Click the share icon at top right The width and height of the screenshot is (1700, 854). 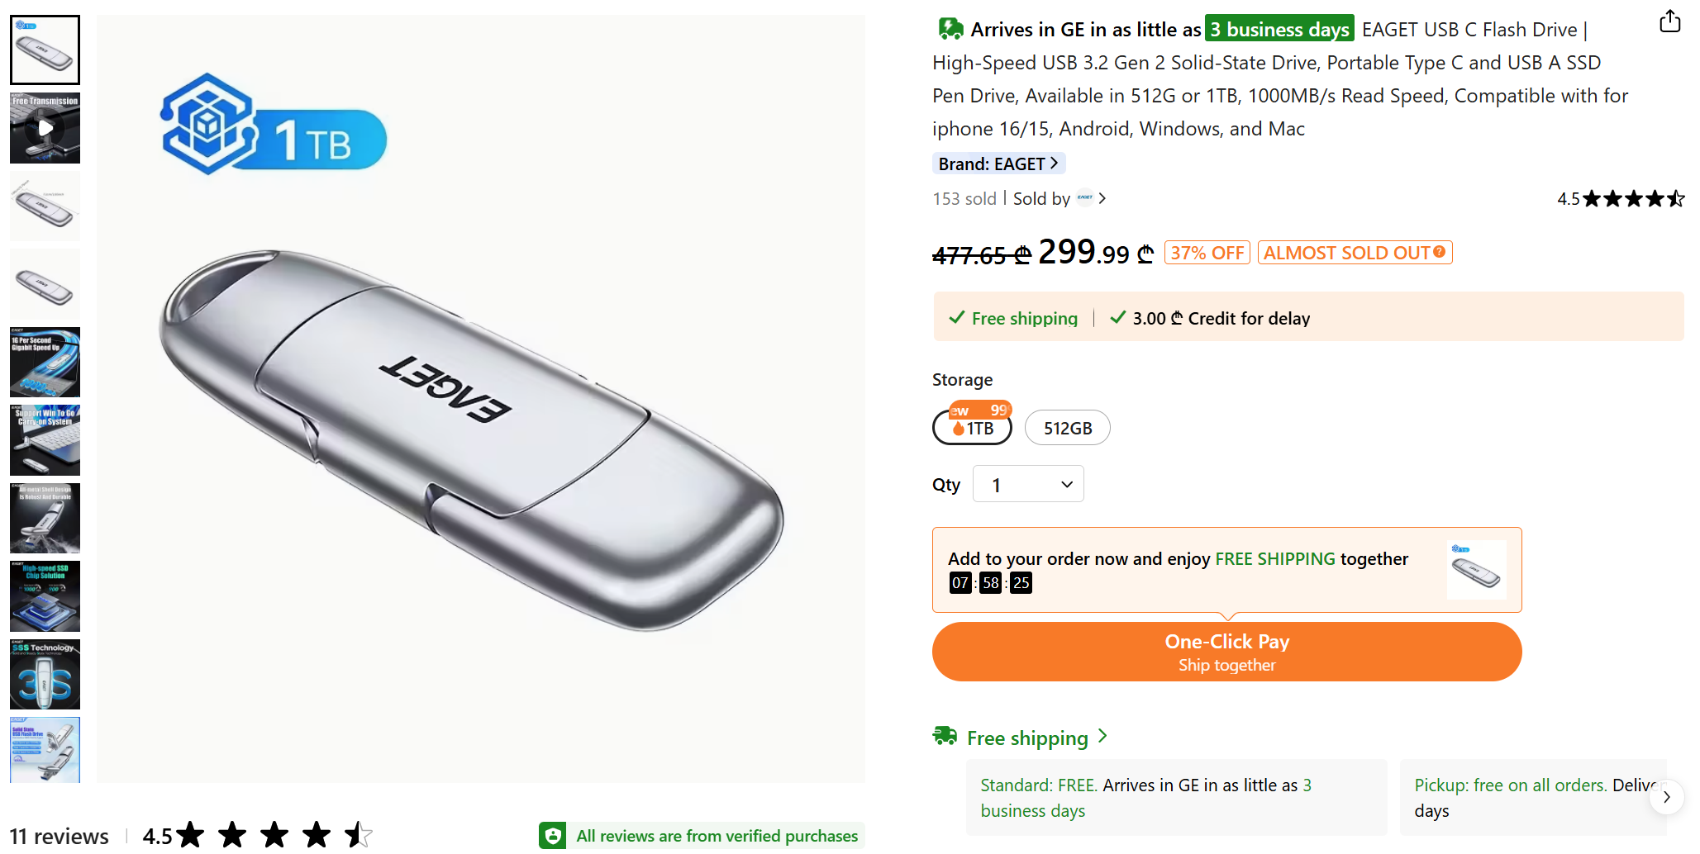click(x=1669, y=21)
